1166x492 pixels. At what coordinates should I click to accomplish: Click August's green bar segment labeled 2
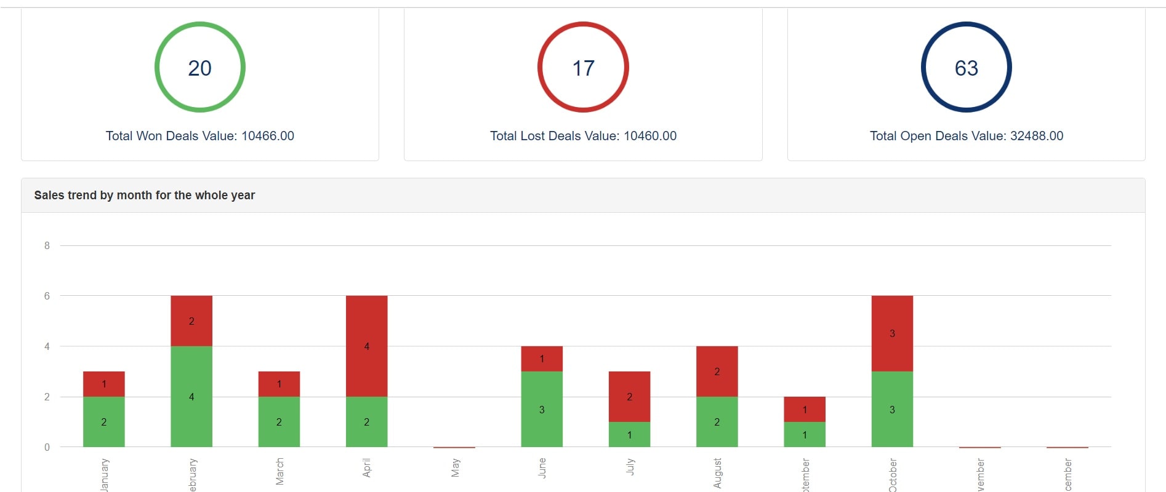(x=717, y=422)
